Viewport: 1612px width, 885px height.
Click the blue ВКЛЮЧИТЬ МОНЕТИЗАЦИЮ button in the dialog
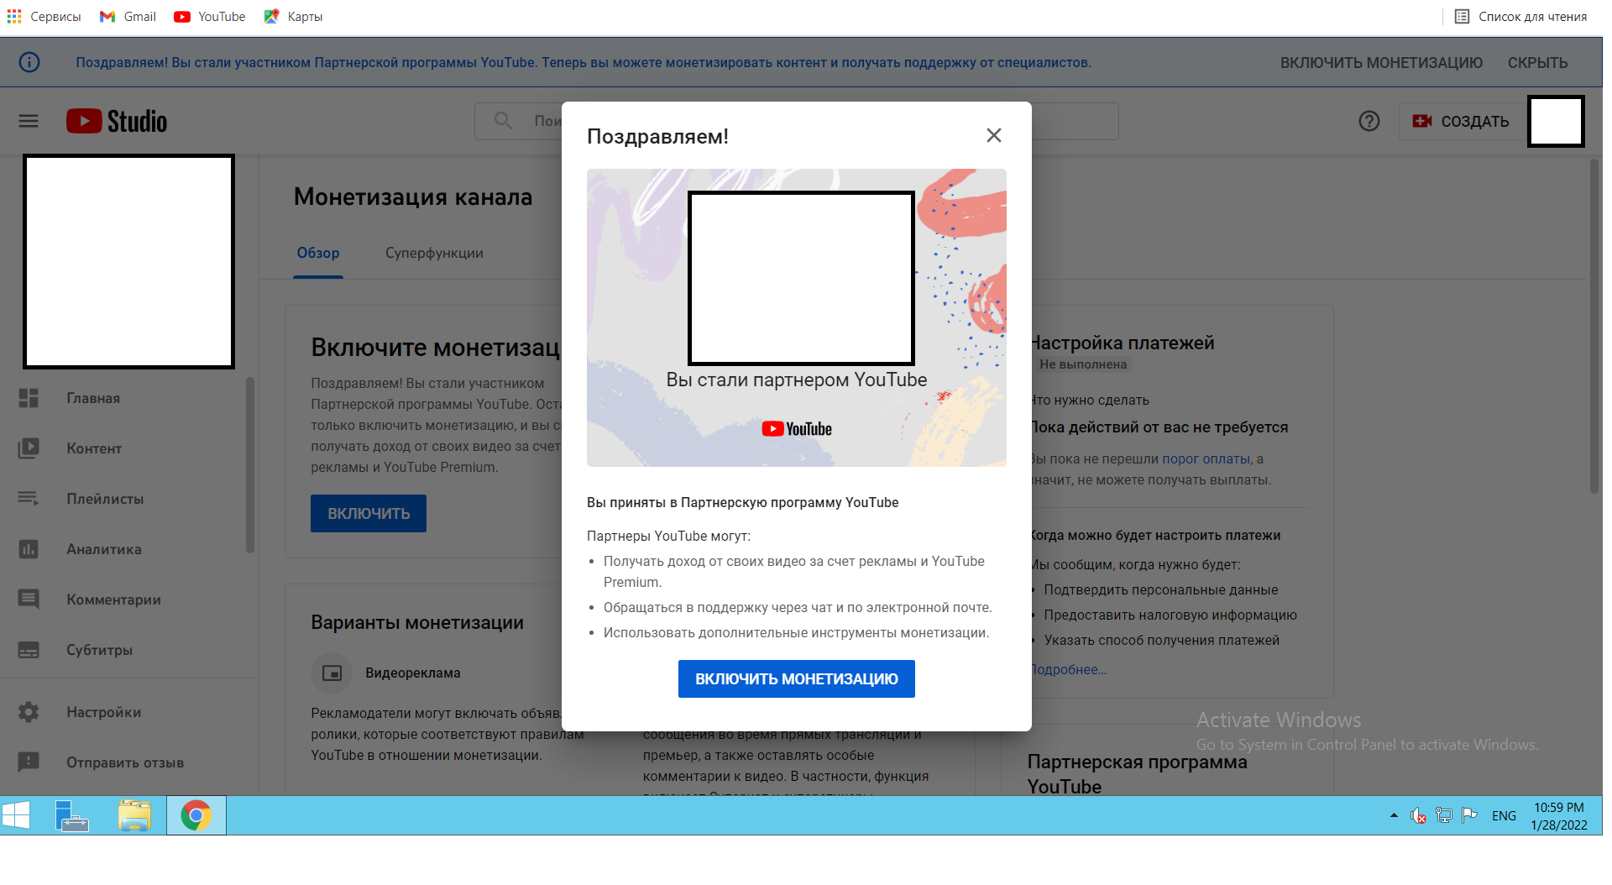click(797, 679)
